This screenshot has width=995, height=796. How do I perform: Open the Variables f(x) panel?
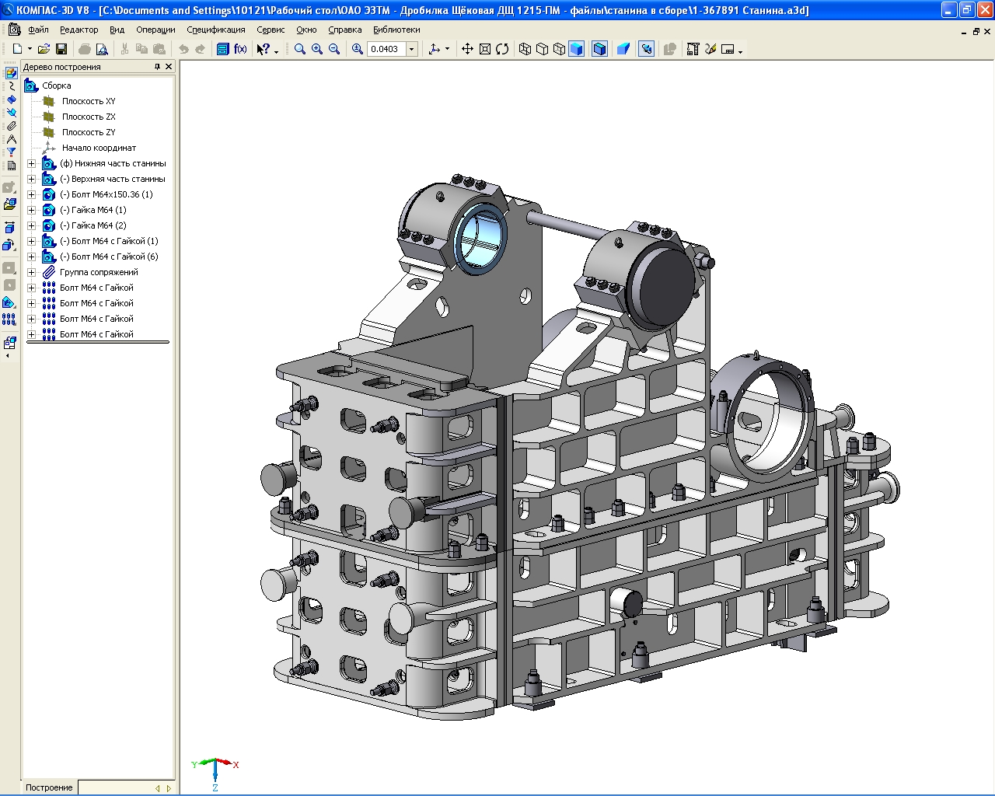click(240, 49)
